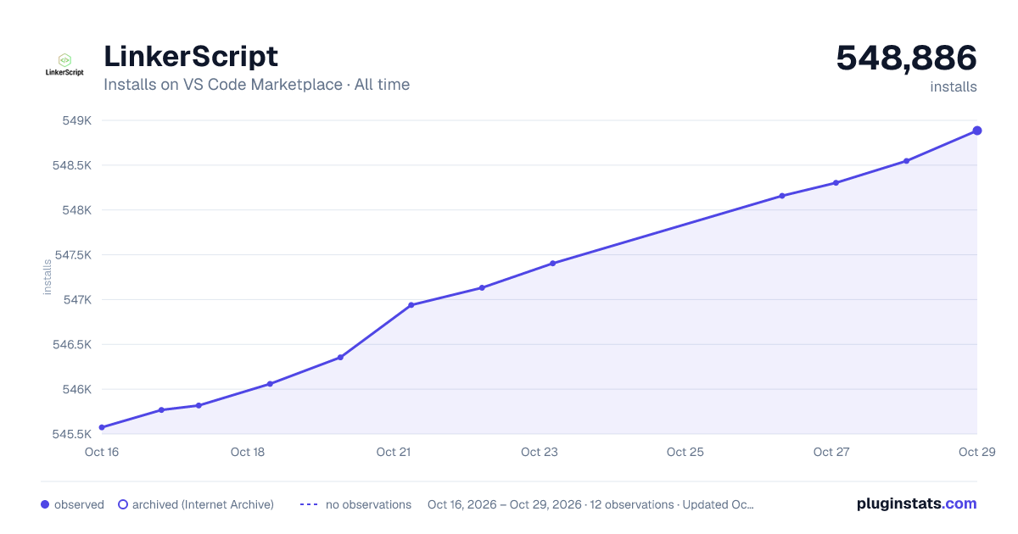The width and height of the screenshot is (1018, 534).
Task: Click the 547.5K y-axis label
Action: (73, 255)
